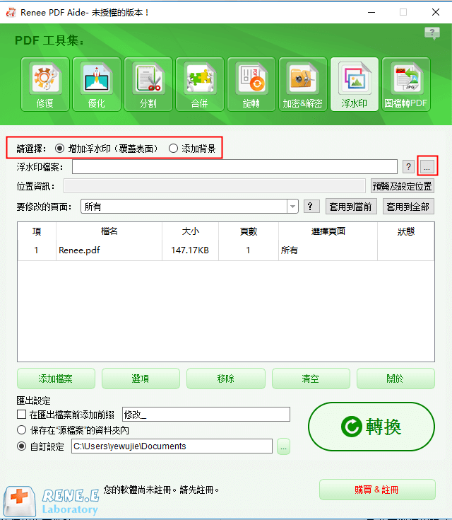Select the 浮水印 (Watermark) tool

pos(355,84)
